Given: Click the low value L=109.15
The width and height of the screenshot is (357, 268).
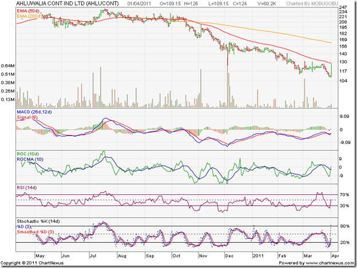Looking at the screenshot, I should click(x=219, y=3).
